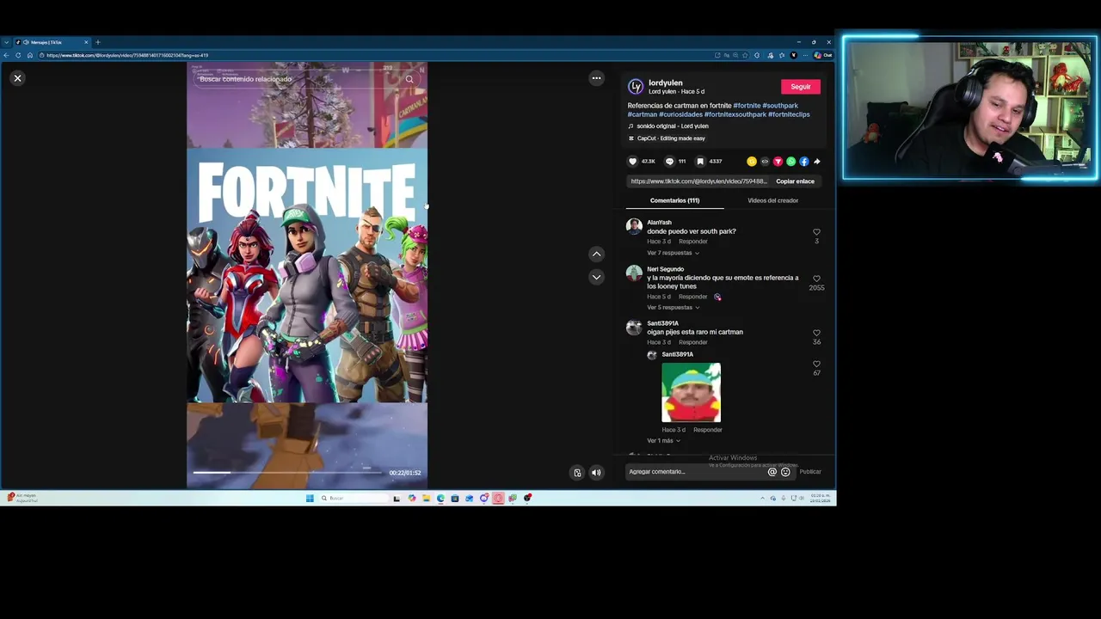Switch to Videos del creador tab
Screen dimensions: 1101x619
tap(772, 200)
